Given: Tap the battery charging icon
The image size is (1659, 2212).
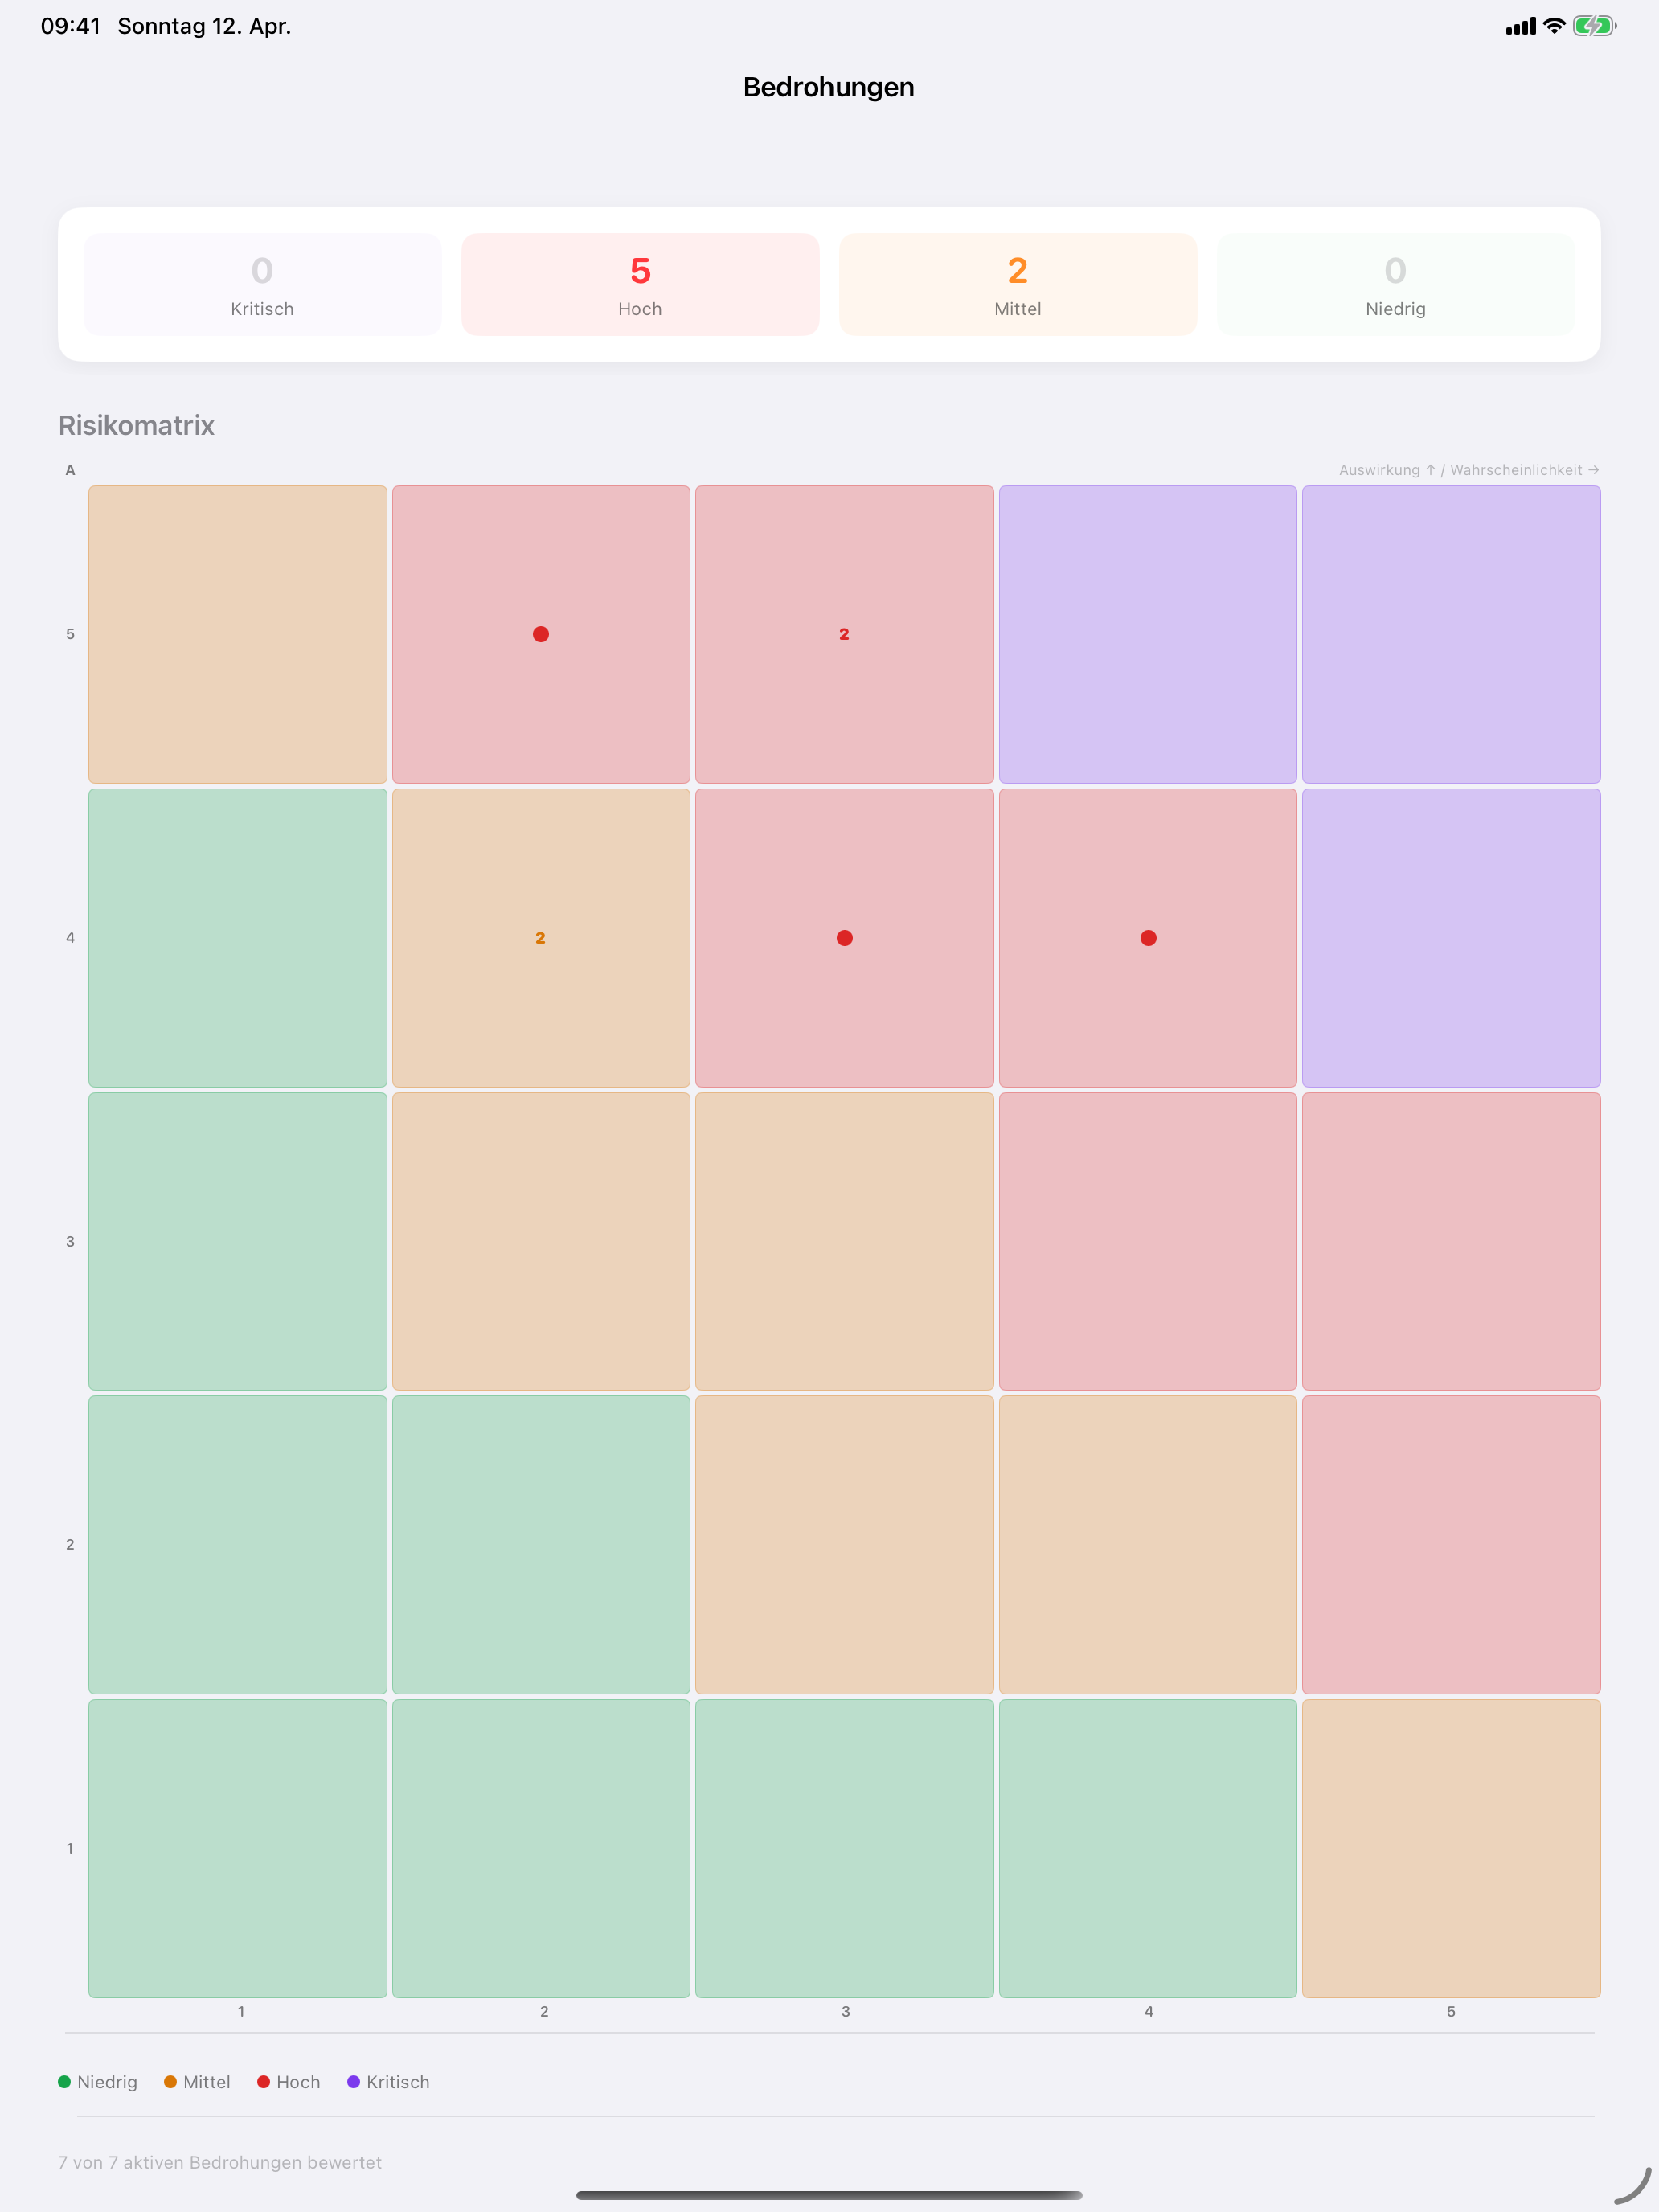Looking at the screenshot, I should coord(1593,26).
